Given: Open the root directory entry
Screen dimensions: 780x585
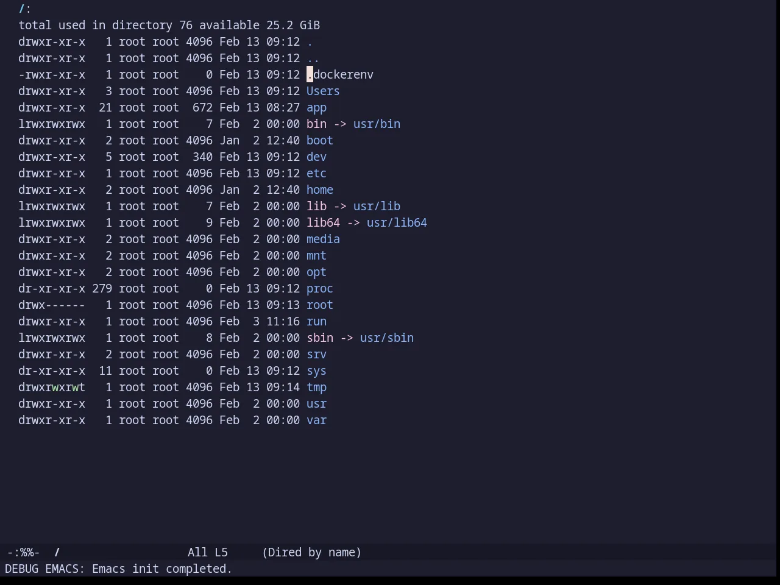Looking at the screenshot, I should pyautogui.click(x=320, y=305).
